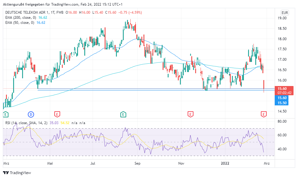This screenshot has height=178, width=298.
Task: Click the Aktienguru84 attribution text at top
Action: coord(62,4)
